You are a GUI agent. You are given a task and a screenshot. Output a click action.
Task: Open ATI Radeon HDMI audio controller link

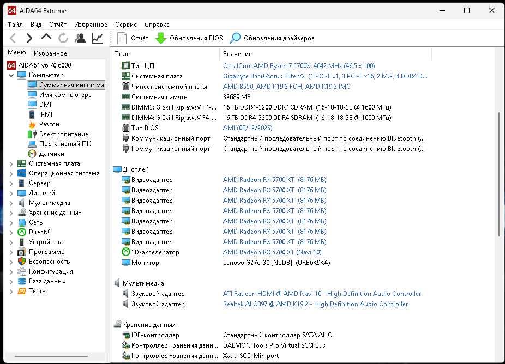(322, 294)
